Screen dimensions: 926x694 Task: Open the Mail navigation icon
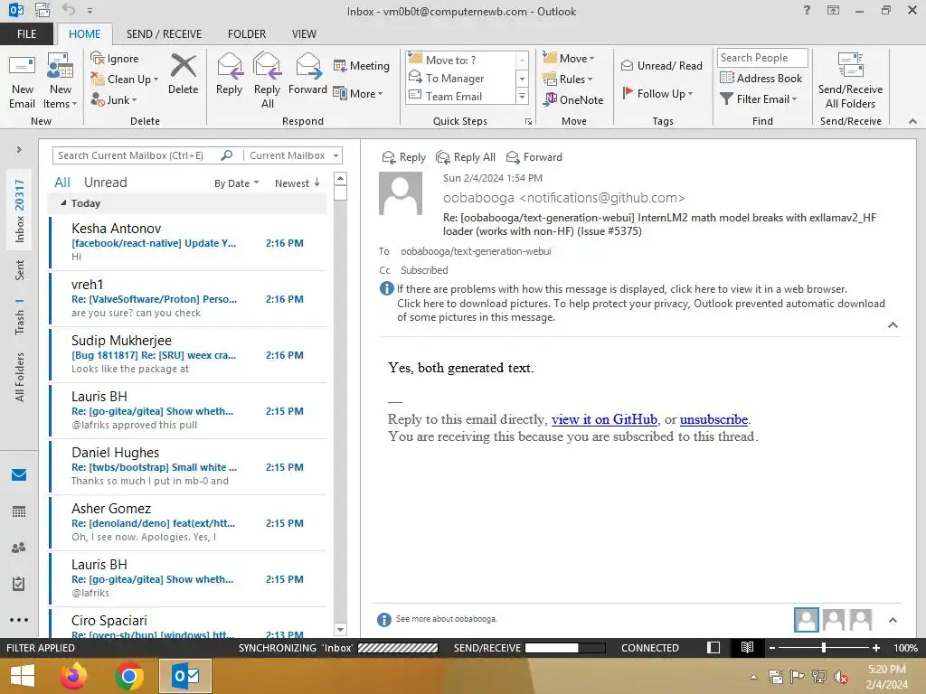(x=19, y=474)
